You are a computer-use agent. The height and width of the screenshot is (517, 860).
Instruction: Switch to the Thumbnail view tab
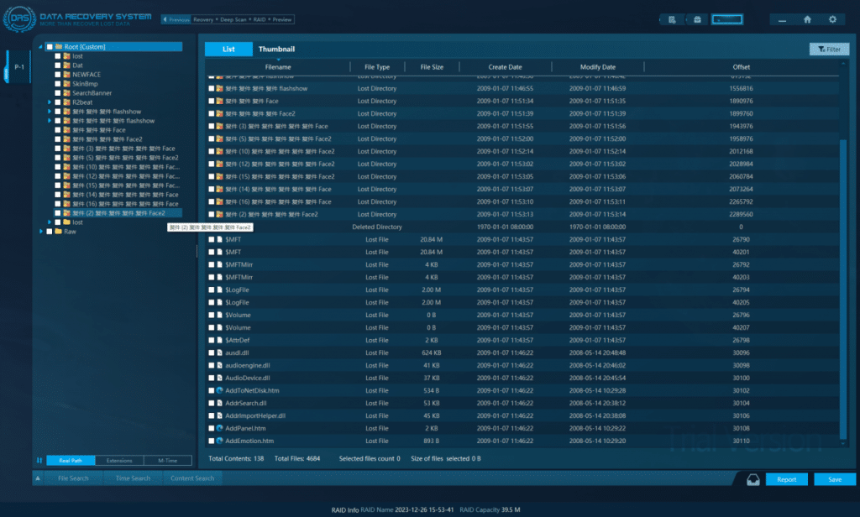tap(276, 50)
